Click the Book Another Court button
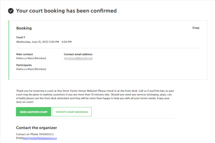The height and width of the screenshot is (143, 215). (34, 112)
